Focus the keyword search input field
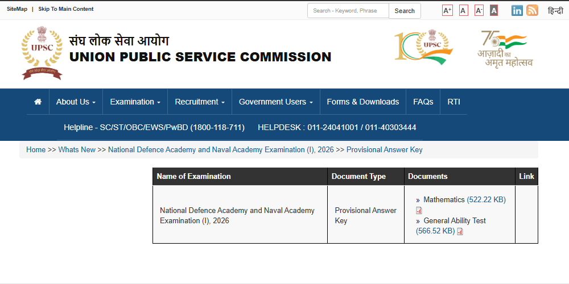The height and width of the screenshot is (284, 569). (348, 11)
